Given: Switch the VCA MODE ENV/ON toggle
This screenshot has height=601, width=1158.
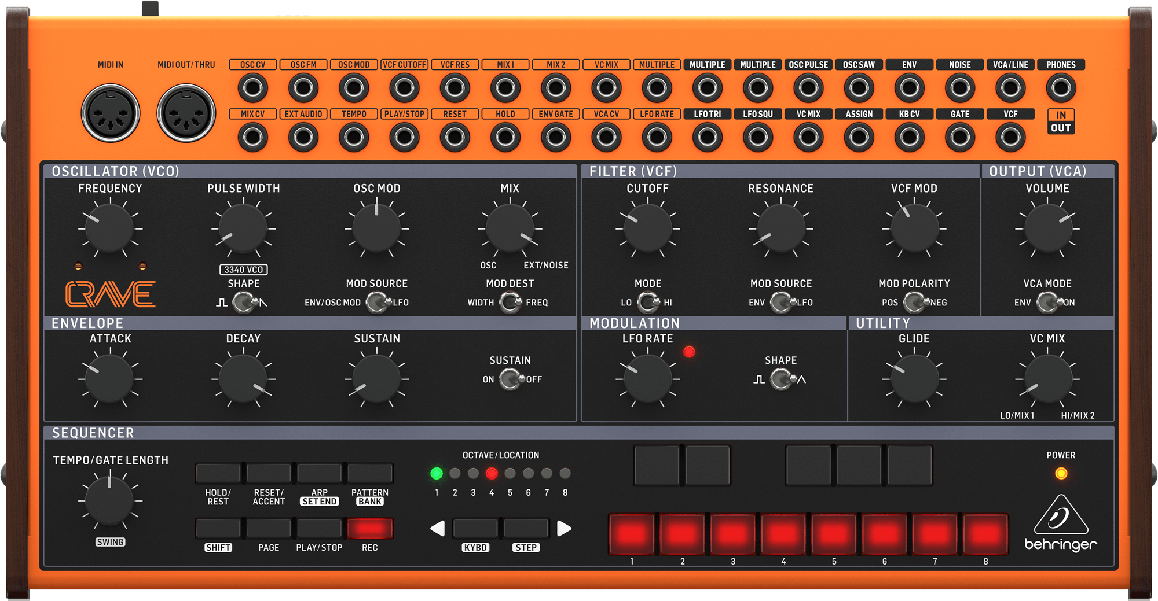Looking at the screenshot, I should (1047, 303).
